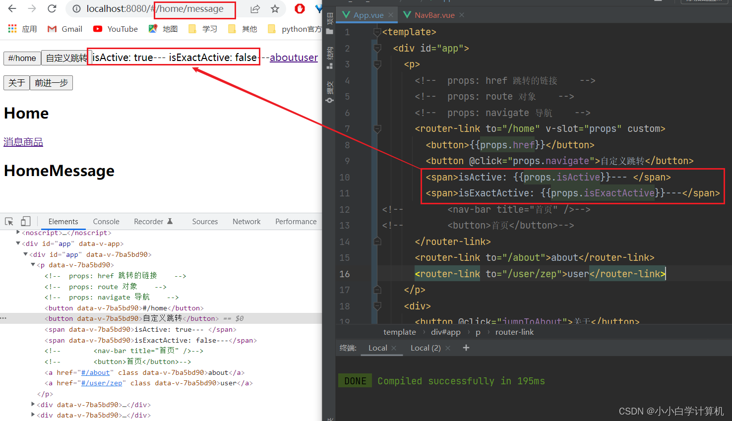Switch to DevTools Network tab
This screenshot has width=732, height=421.
246,222
